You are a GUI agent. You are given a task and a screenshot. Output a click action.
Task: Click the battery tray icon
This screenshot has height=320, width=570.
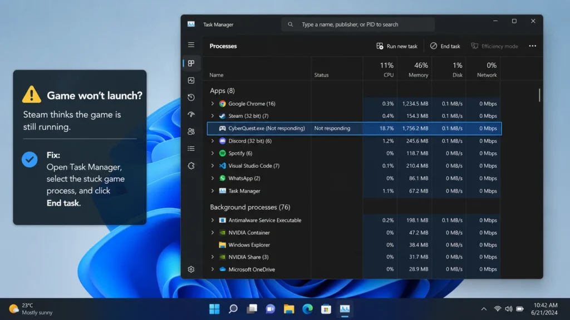520,309
